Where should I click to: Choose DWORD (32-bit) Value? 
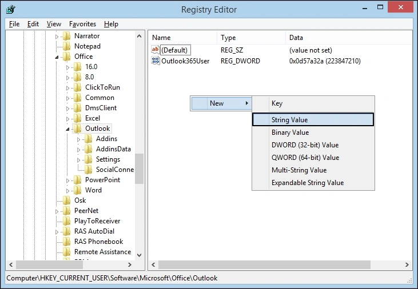[313, 145]
